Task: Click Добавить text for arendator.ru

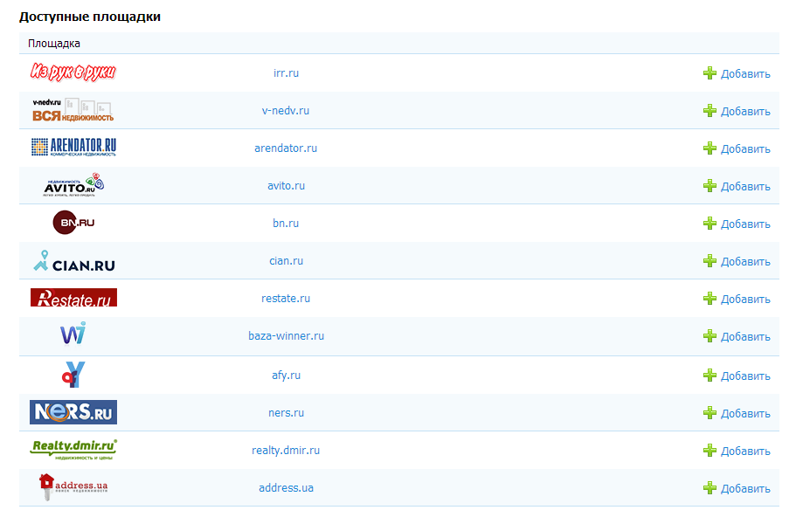Action: (x=745, y=149)
